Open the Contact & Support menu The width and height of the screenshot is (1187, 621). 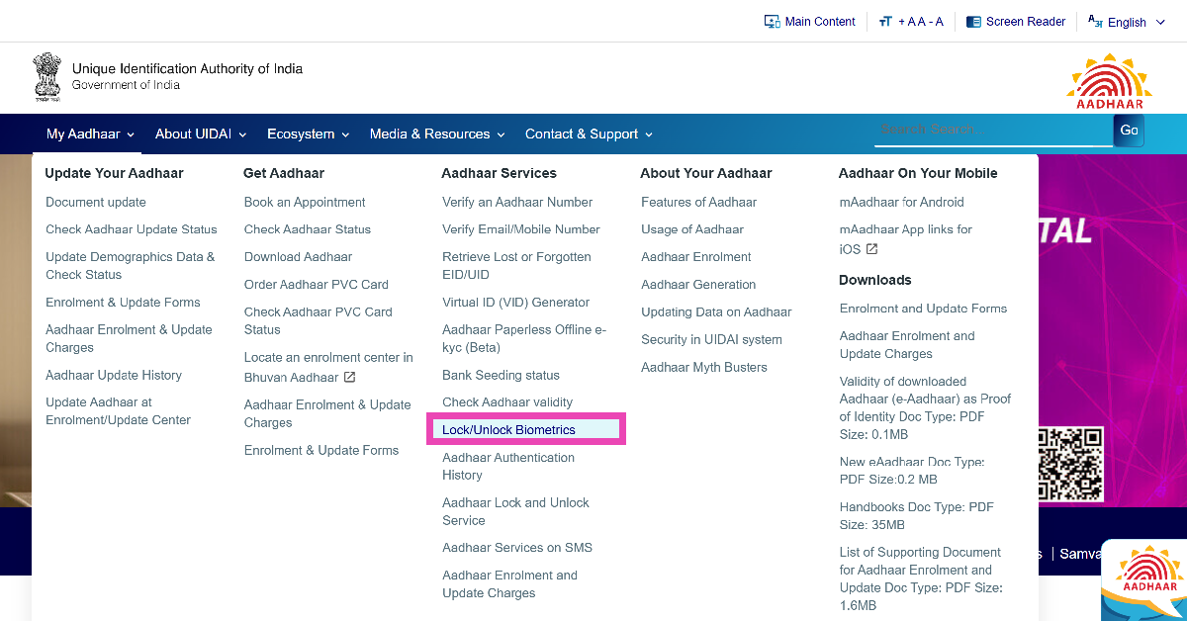589,134
